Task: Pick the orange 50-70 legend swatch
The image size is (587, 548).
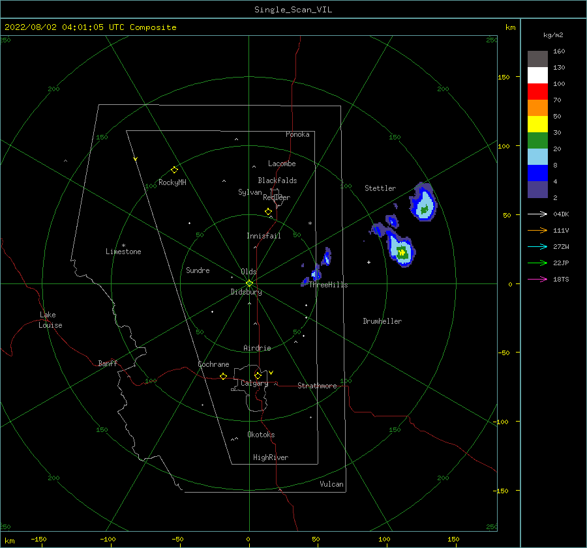Action: tap(537, 108)
